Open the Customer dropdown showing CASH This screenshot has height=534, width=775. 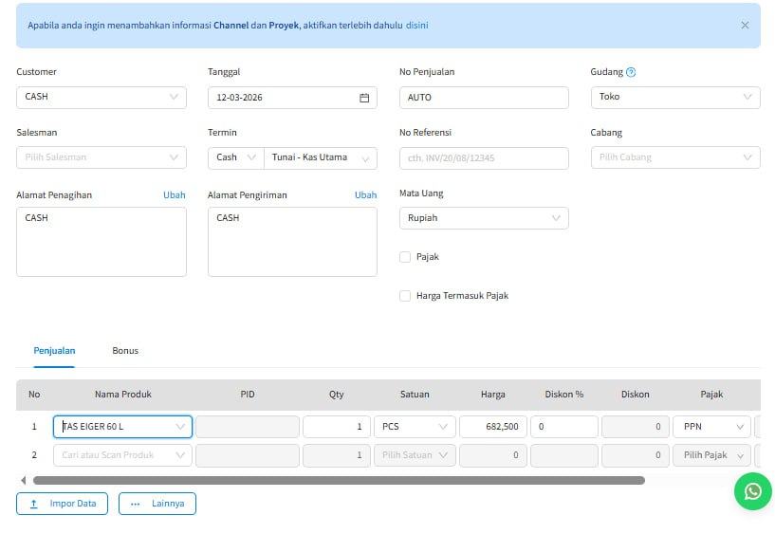click(101, 97)
